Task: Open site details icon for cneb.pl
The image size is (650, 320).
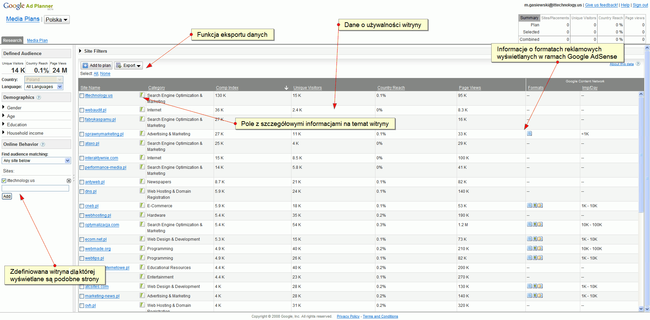Action: point(142,205)
